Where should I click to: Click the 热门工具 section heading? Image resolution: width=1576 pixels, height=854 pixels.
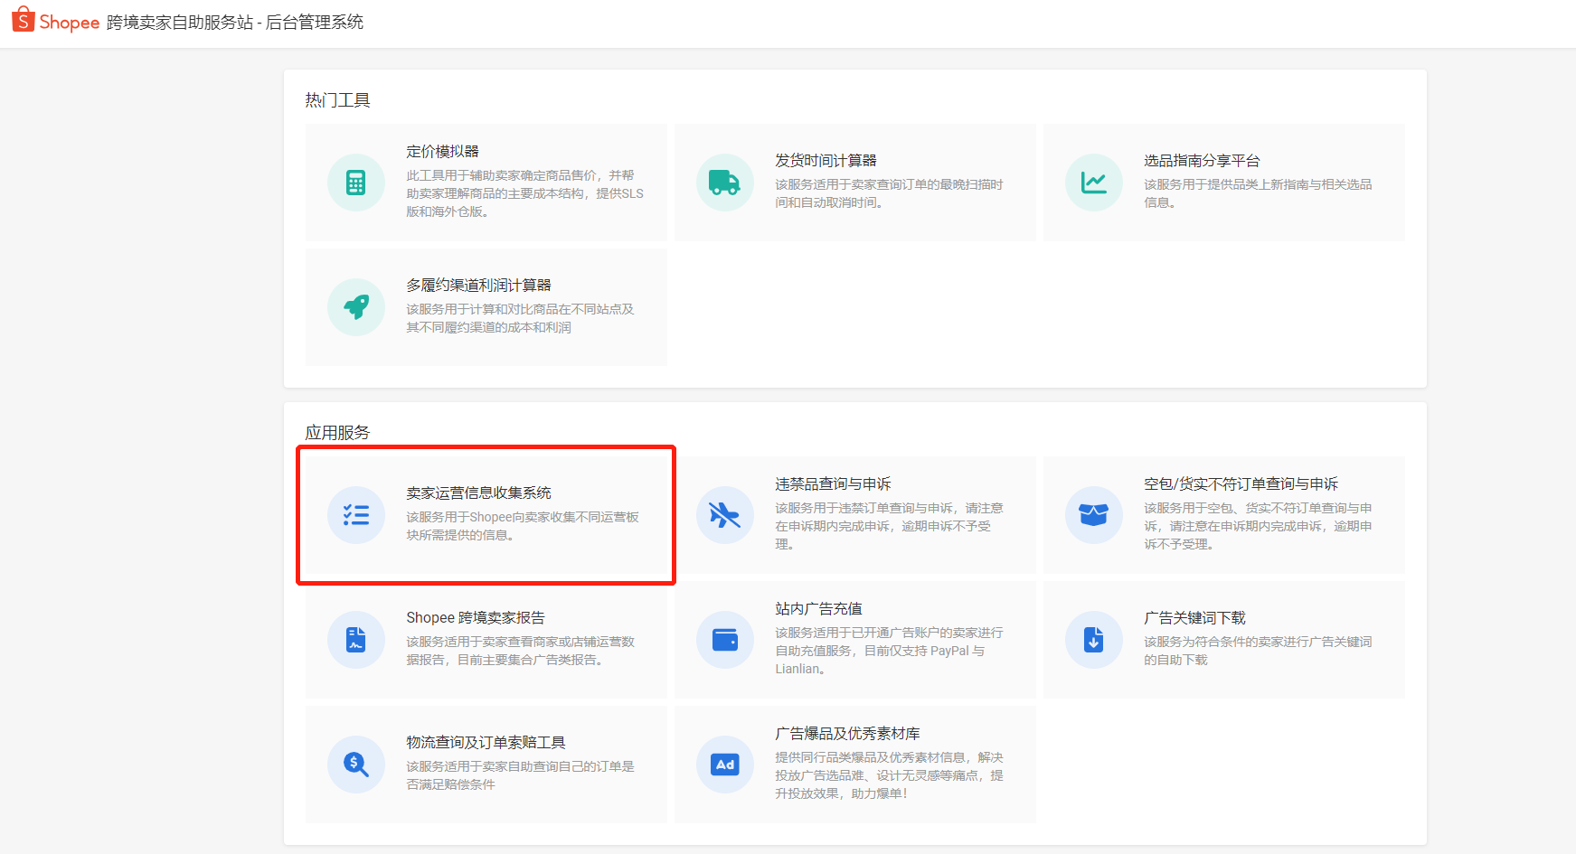pyautogui.click(x=337, y=100)
